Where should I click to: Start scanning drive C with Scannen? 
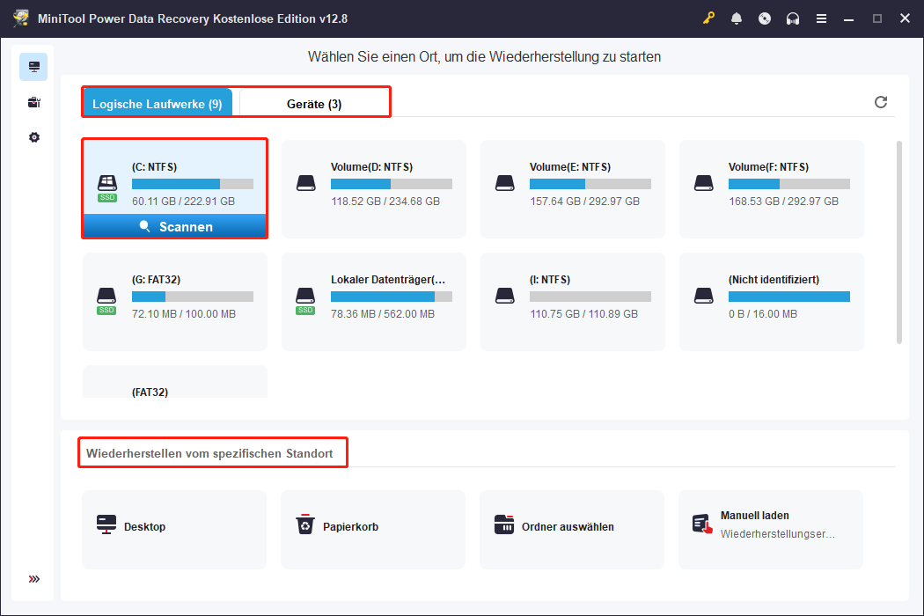coord(174,226)
